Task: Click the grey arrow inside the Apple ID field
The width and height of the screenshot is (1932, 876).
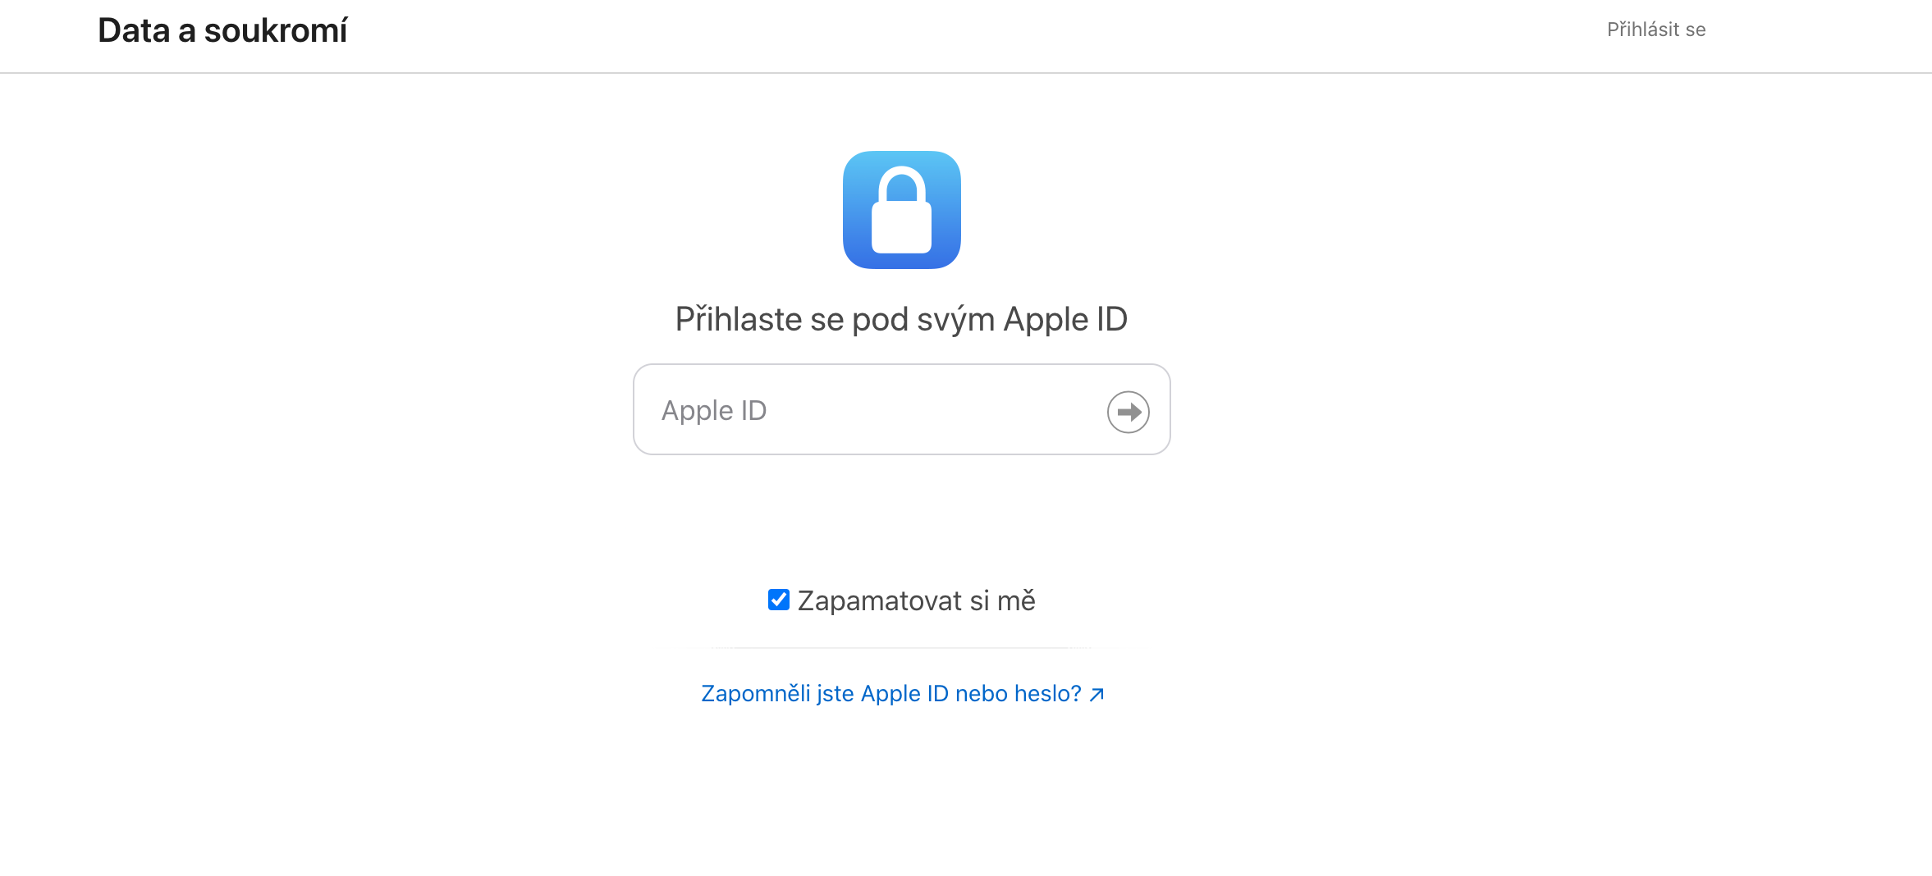Action: (1128, 412)
